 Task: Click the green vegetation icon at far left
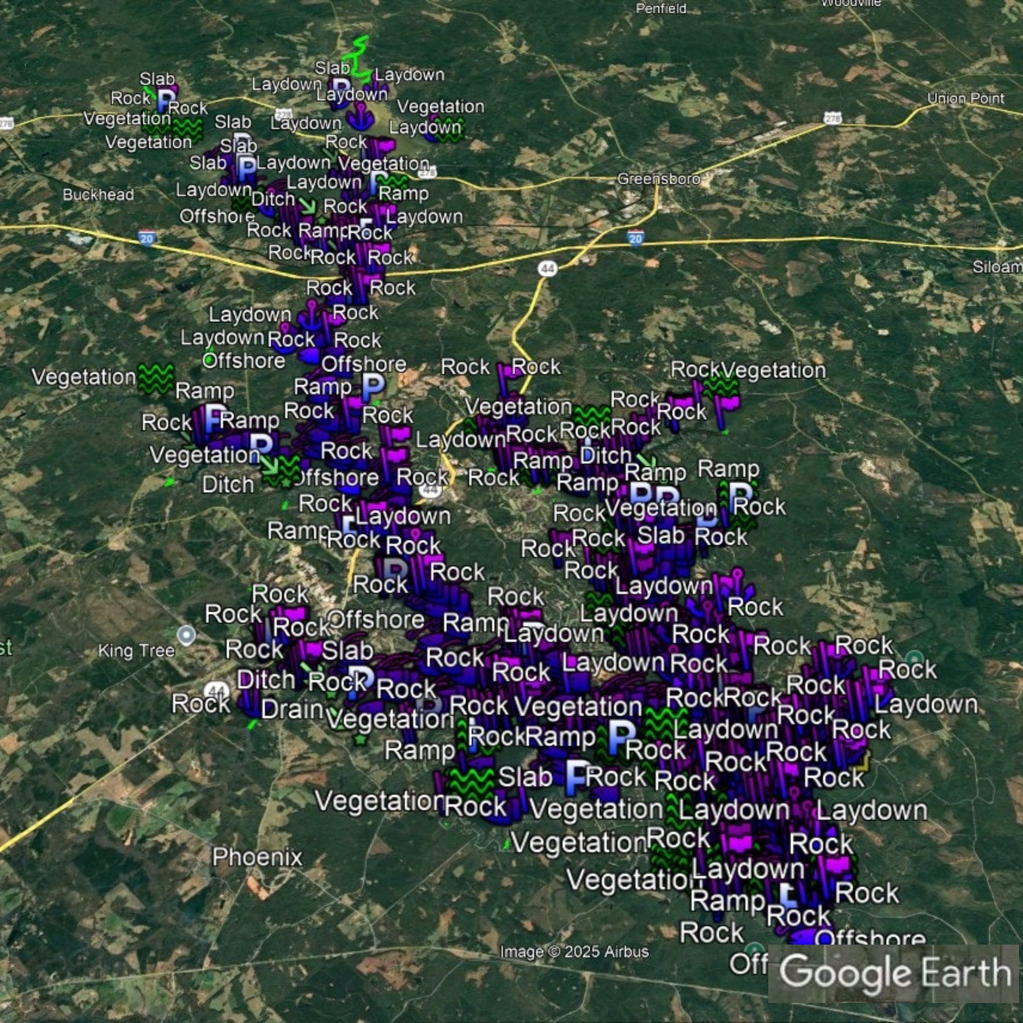point(156,378)
